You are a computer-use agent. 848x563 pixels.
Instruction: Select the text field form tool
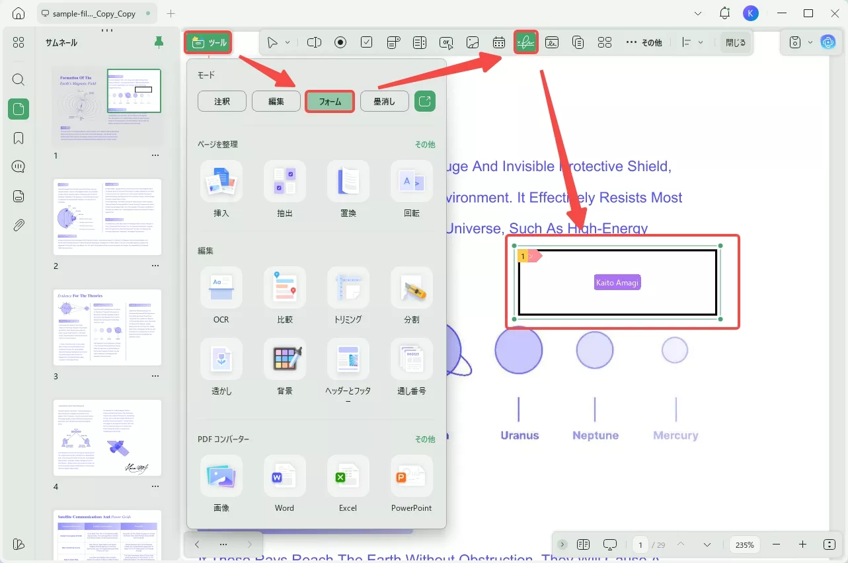point(314,42)
